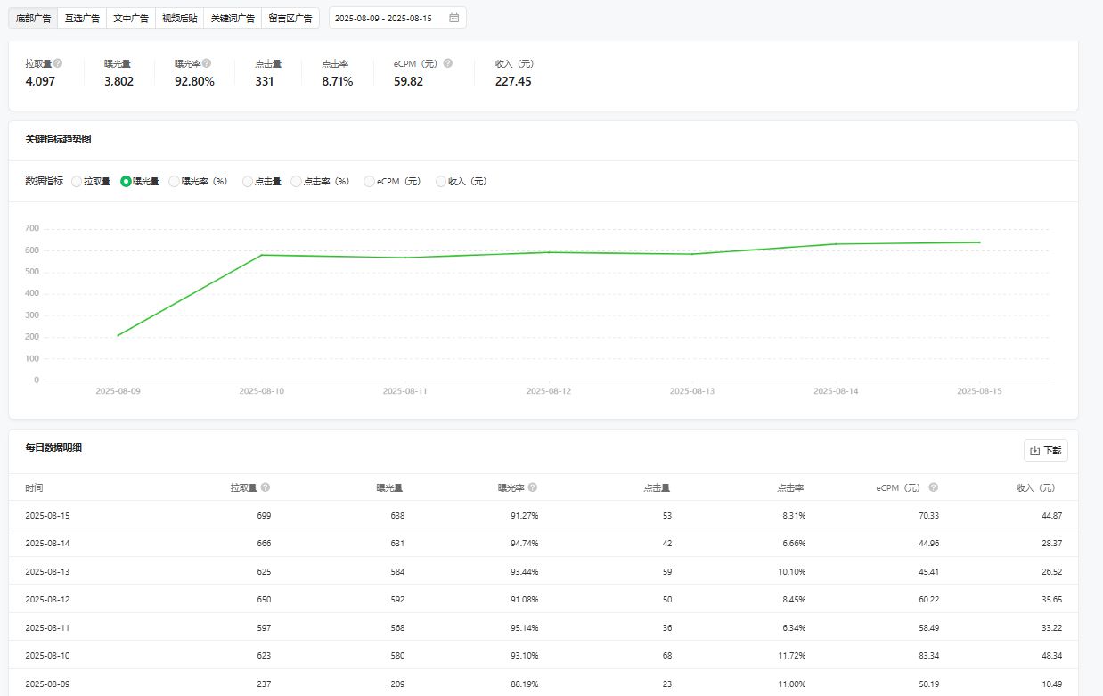Click the summary click rate 8.71%

pos(337,81)
